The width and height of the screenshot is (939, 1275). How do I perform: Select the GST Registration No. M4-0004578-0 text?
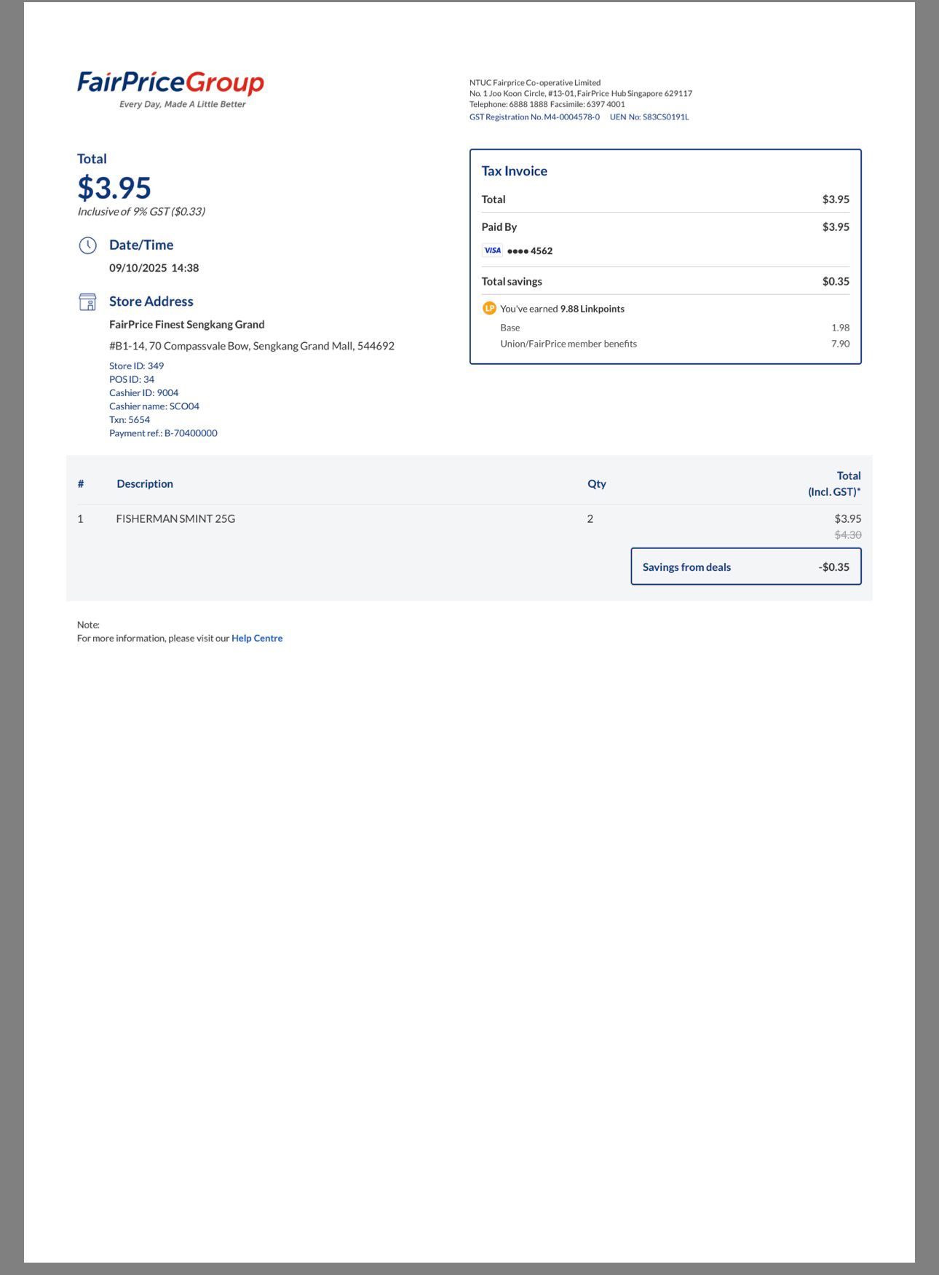click(534, 117)
